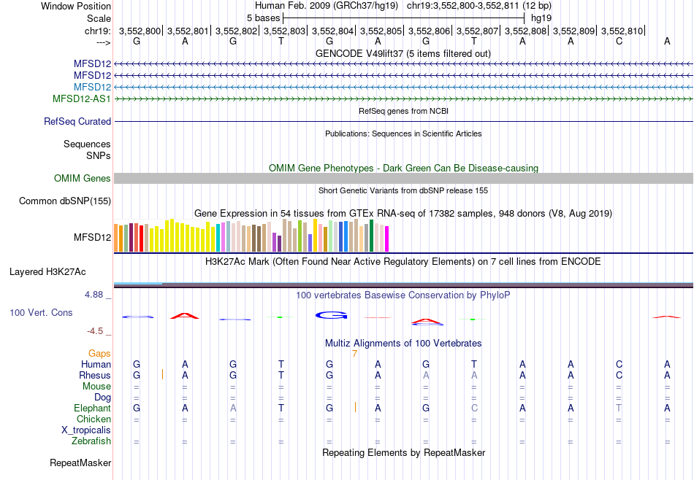
Task: Click the orange 7 gap count
Action: click(x=354, y=353)
